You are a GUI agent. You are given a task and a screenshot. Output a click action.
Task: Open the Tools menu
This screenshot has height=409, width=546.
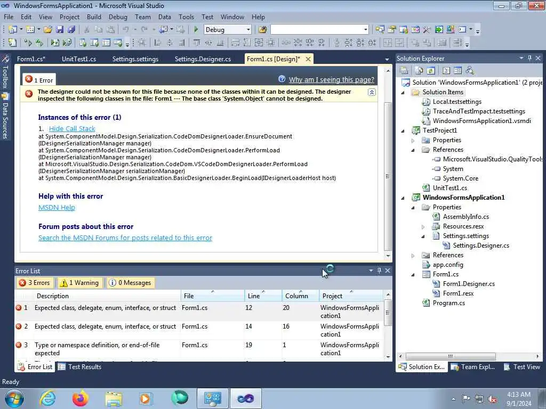(186, 17)
